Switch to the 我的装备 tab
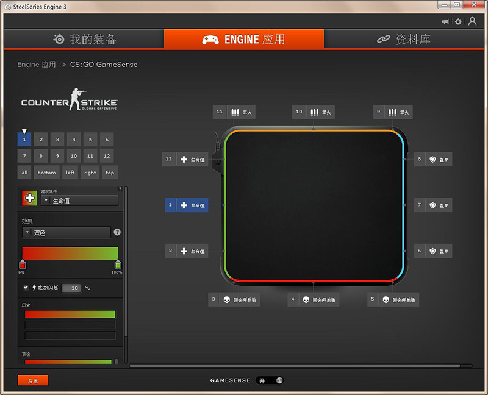 pos(84,40)
